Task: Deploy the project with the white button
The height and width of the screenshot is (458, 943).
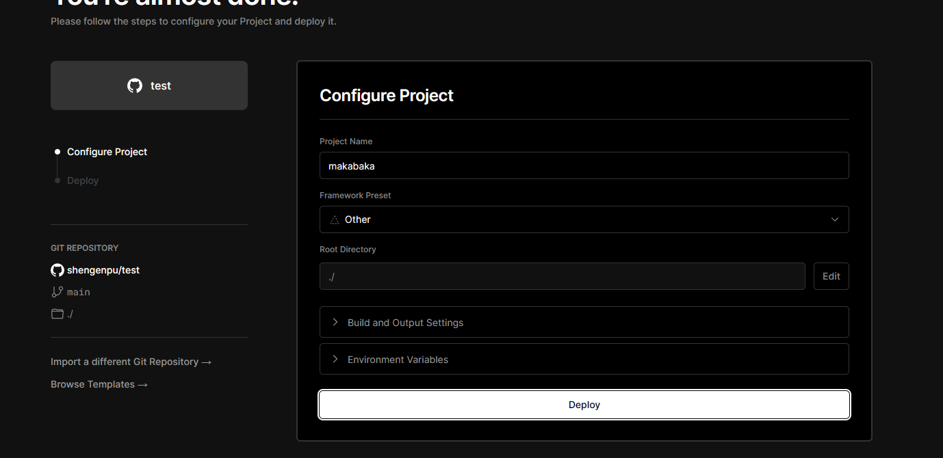Action: click(584, 405)
